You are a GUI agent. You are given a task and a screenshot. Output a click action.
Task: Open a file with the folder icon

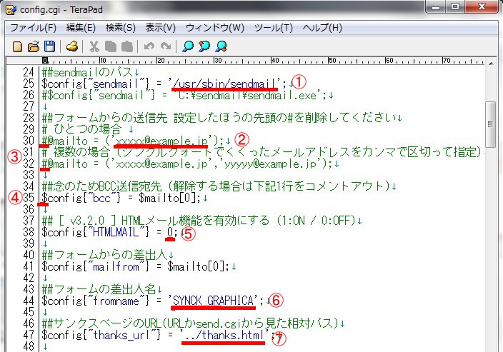coord(34,47)
